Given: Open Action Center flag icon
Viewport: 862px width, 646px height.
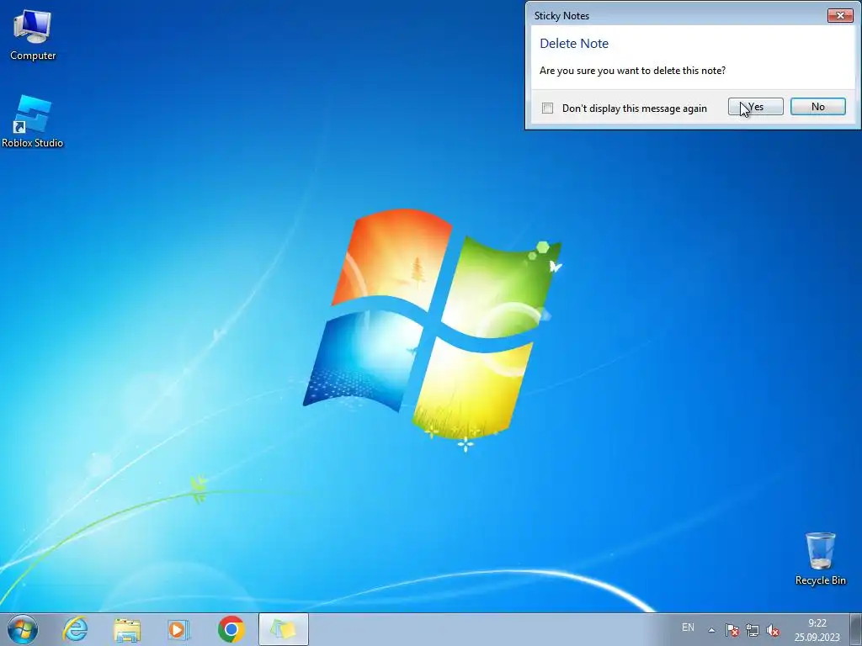Looking at the screenshot, I should pos(732,630).
